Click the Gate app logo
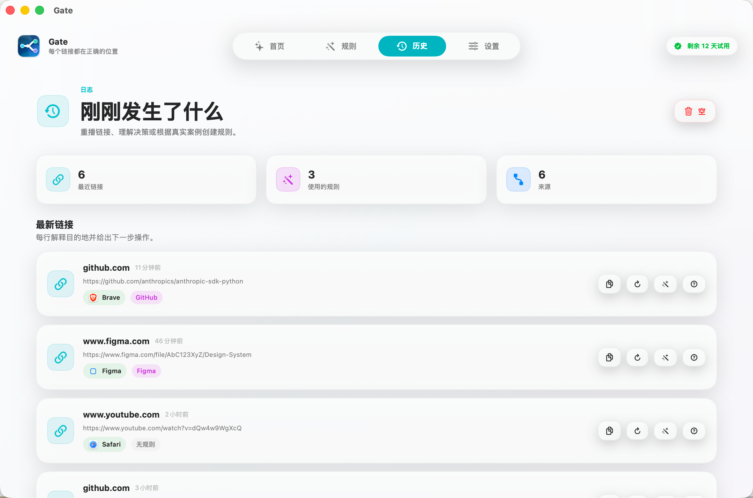Viewport: 753px width, 498px height. coord(29,46)
